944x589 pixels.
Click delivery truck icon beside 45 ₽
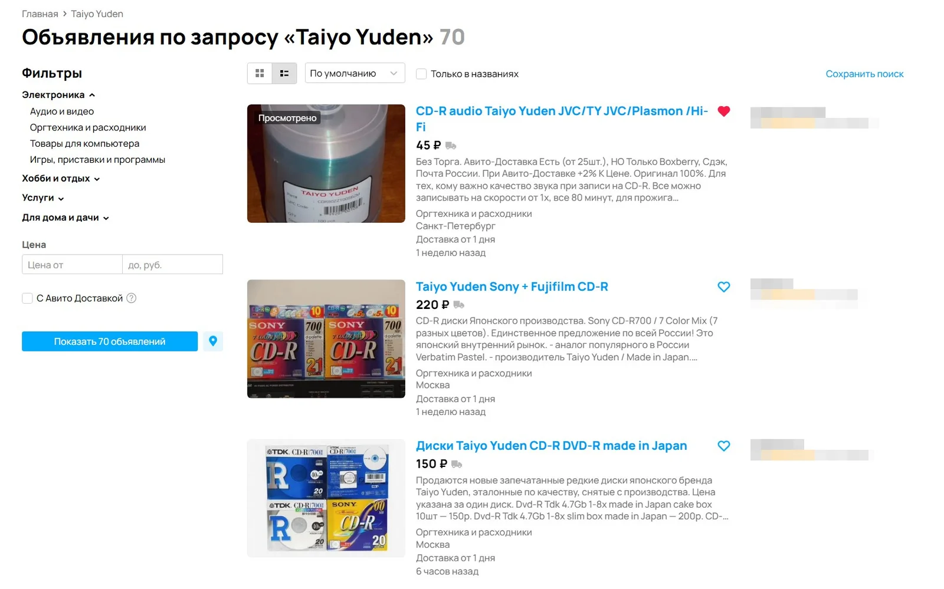coord(451,146)
